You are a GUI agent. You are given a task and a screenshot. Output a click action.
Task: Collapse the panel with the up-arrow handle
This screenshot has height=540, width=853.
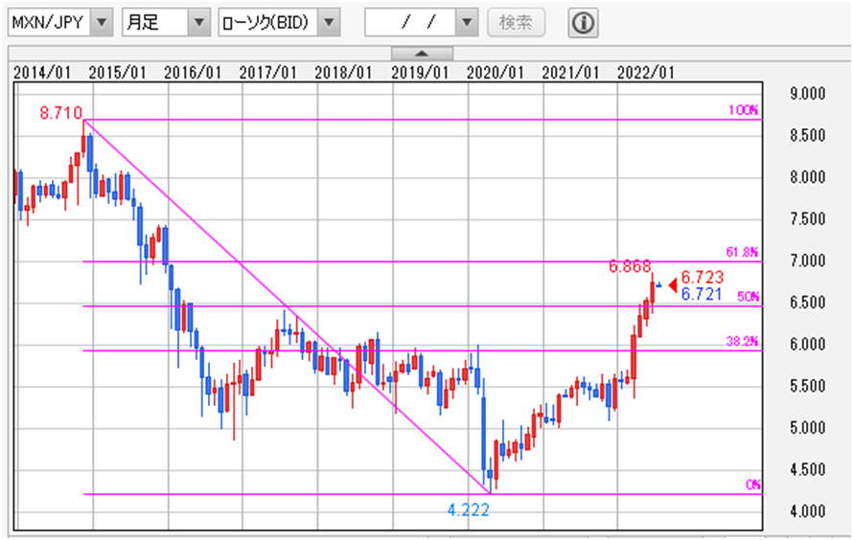[422, 54]
